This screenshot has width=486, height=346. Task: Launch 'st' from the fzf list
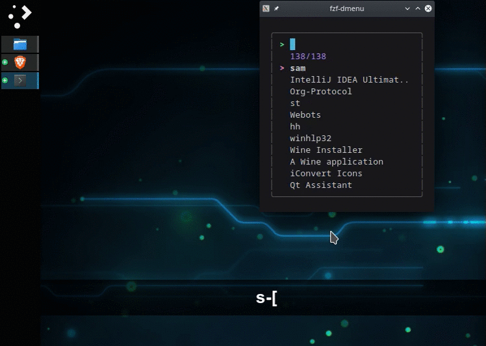click(295, 103)
